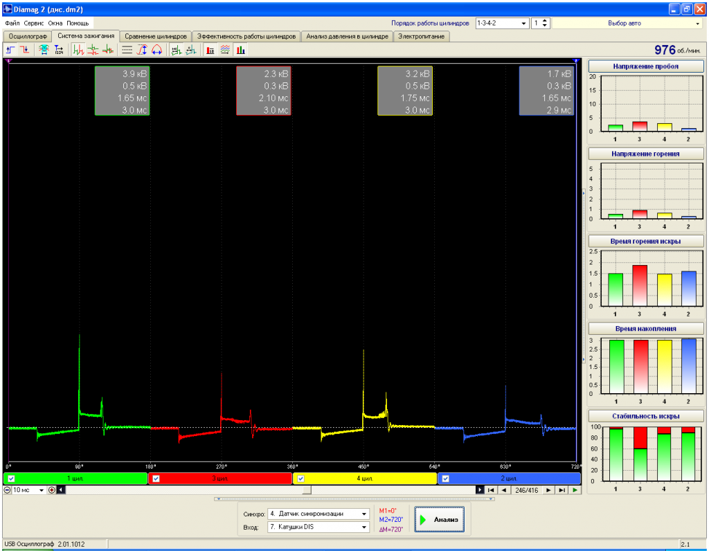Click the 246/416 frame counter
This screenshot has width=709, height=551.
click(x=526, y=490)
